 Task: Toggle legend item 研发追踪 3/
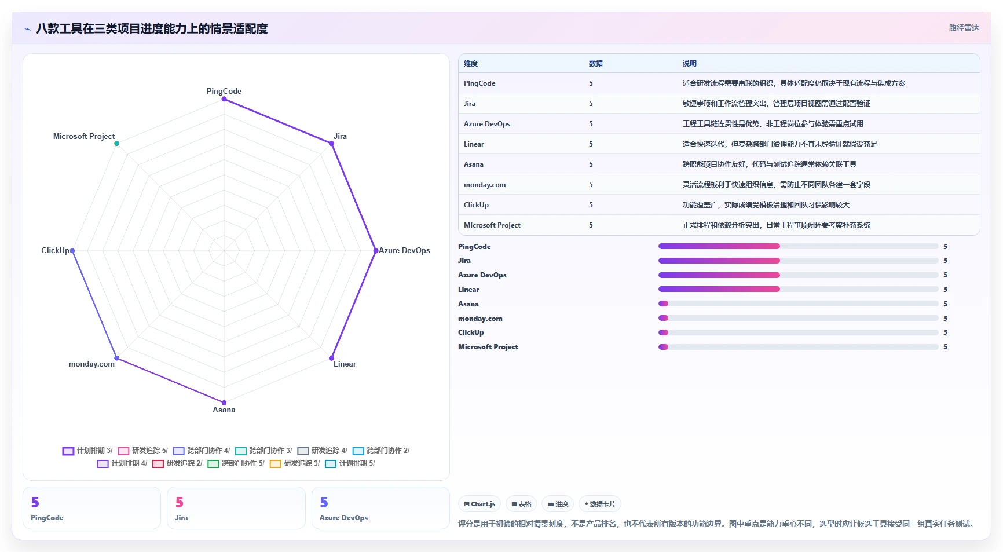tap(295, 463)
